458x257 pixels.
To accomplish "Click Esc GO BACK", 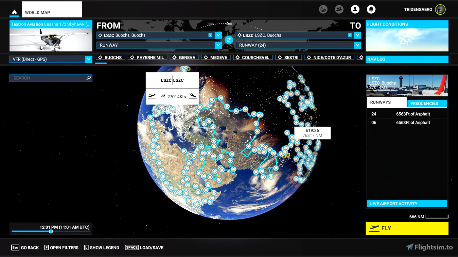I will pos(25,248).
